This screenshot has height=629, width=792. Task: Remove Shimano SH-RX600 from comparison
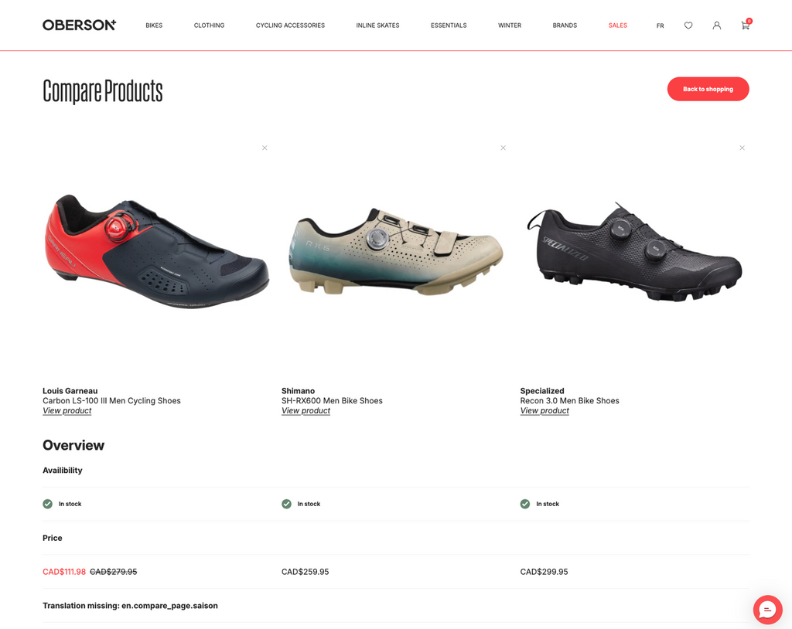(503, 148)
